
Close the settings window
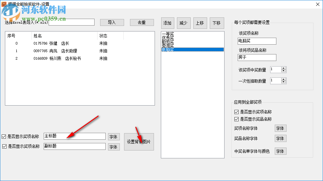tap(318, 4)
